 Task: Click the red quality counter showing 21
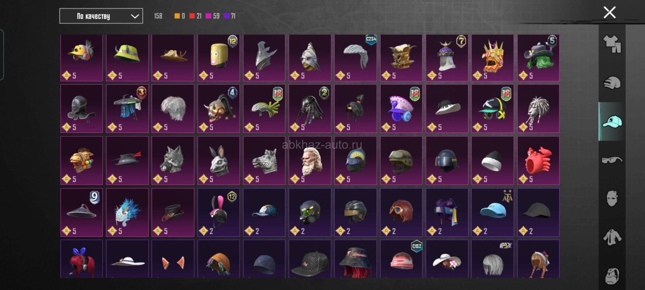click(x=196, y=16)
